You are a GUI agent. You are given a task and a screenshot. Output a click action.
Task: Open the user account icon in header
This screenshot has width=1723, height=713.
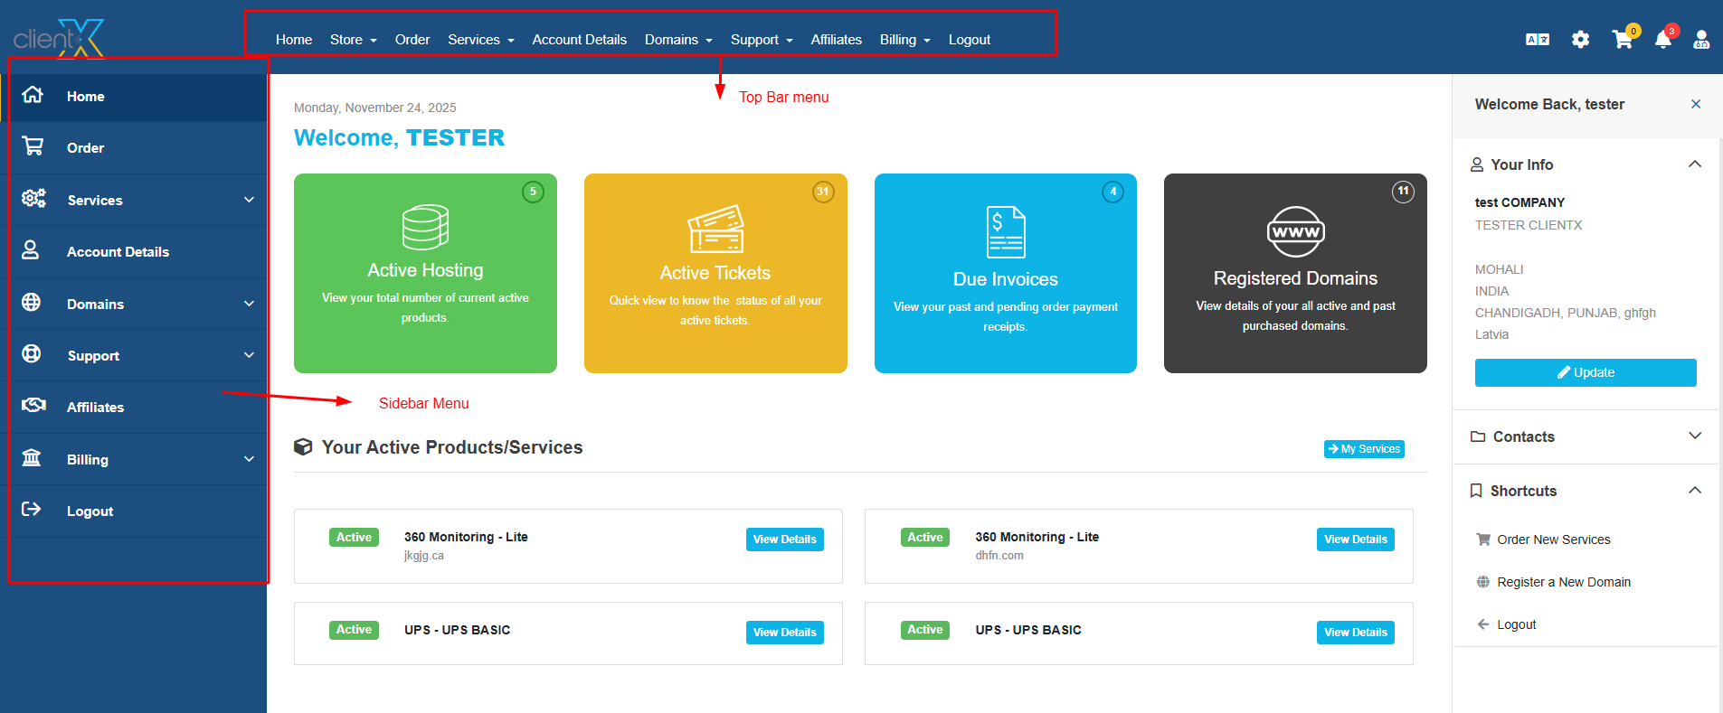pos(1701,40)
